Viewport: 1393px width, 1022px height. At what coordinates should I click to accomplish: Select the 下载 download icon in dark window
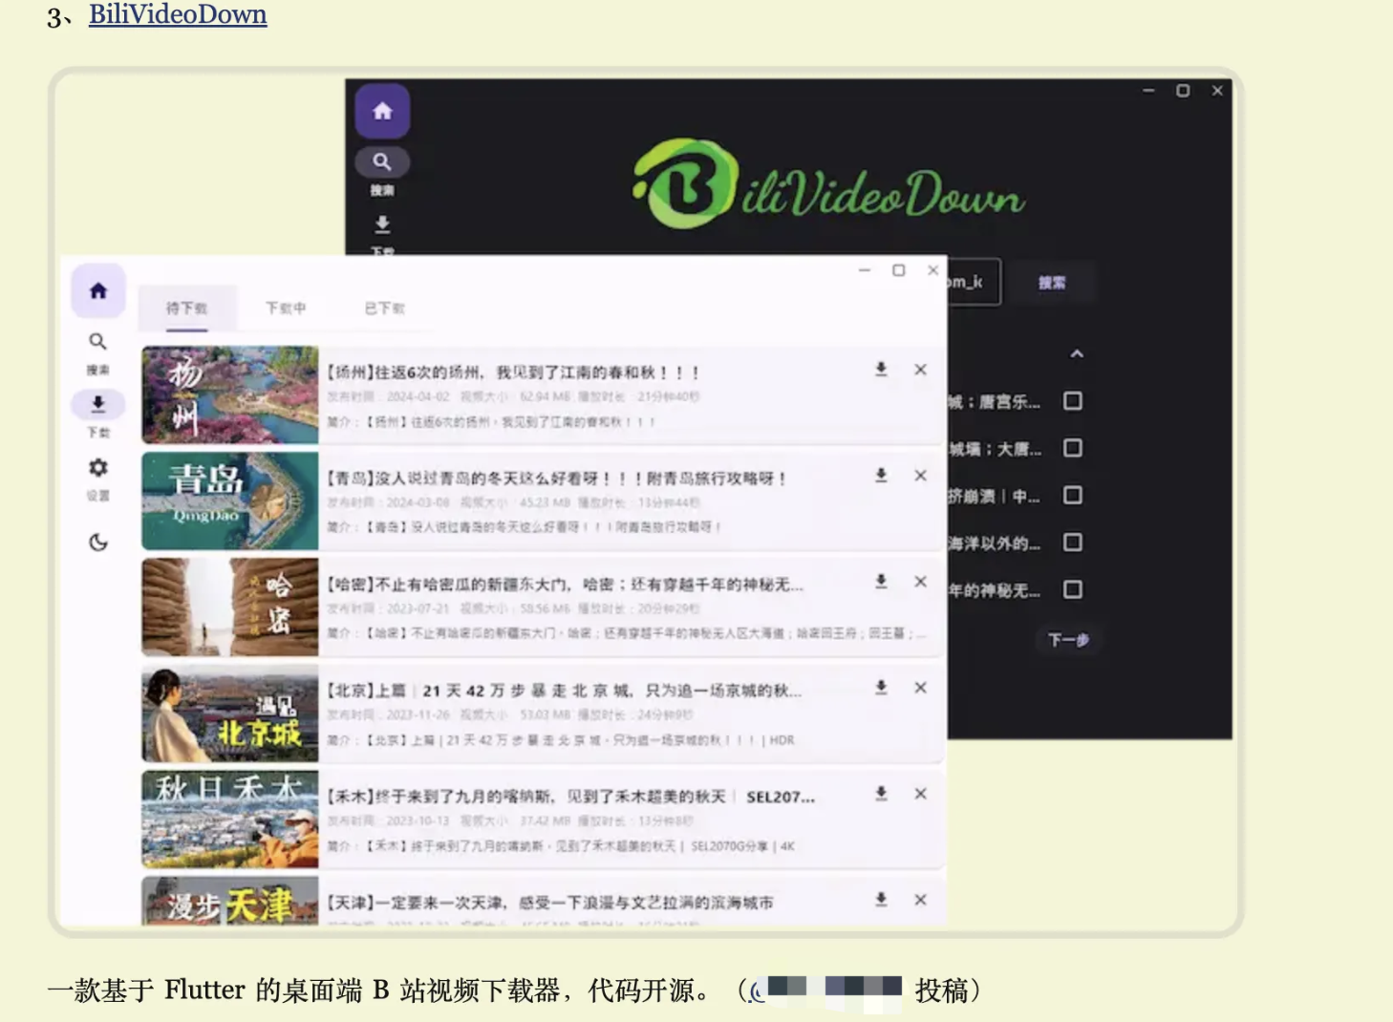point(382,224)
